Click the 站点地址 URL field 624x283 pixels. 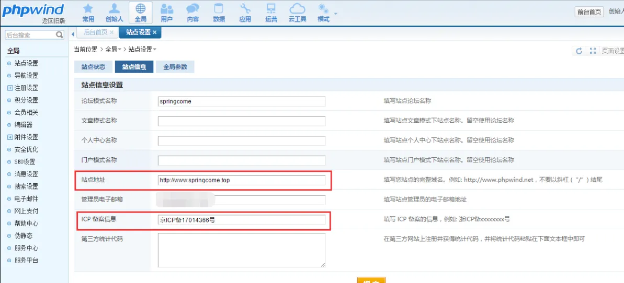click(x=242, y=181)
